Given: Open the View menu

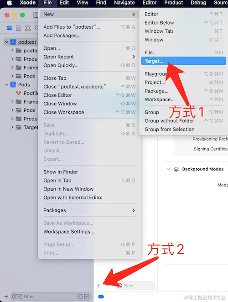Looking at the screenshot, I should click(83, 3).
